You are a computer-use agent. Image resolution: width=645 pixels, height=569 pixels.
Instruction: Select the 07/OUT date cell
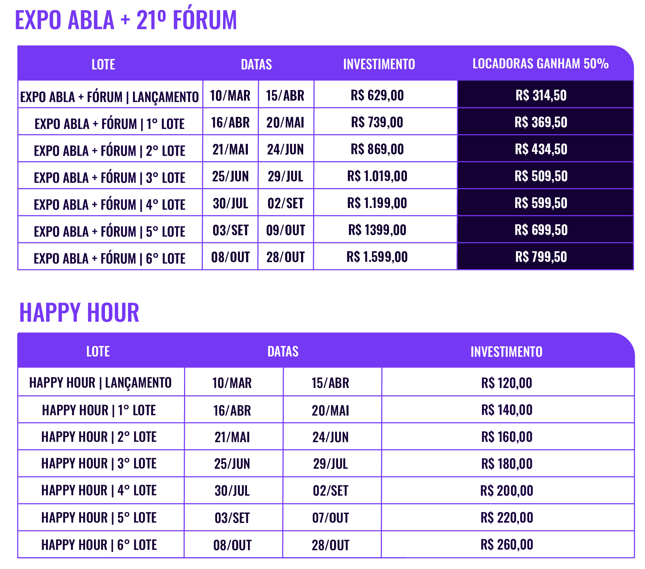(x=330, y=518)
